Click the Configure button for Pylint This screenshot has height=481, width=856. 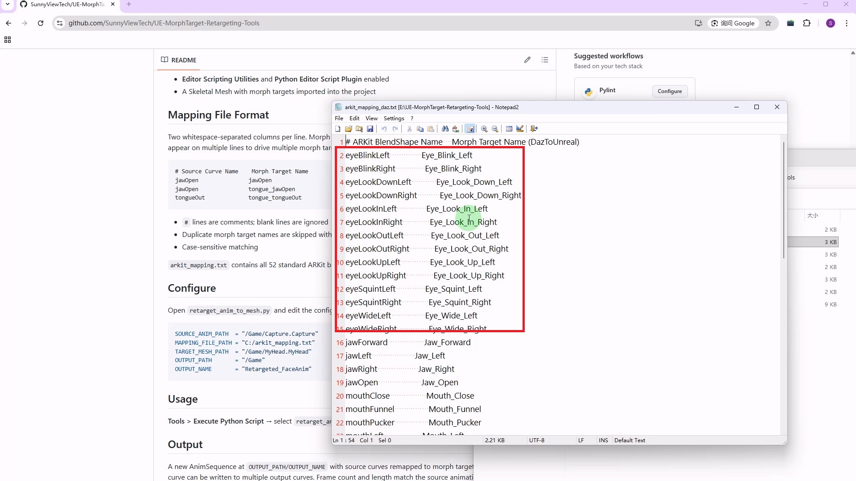[670, 91]
